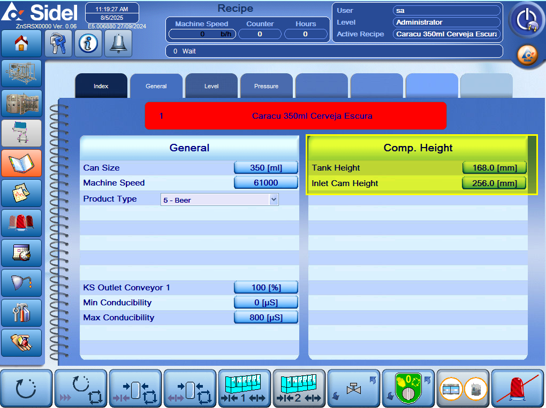Viewport: 546px width, 408px height.
Task: Click the Active Recipe name field
Action: [447, 34]
